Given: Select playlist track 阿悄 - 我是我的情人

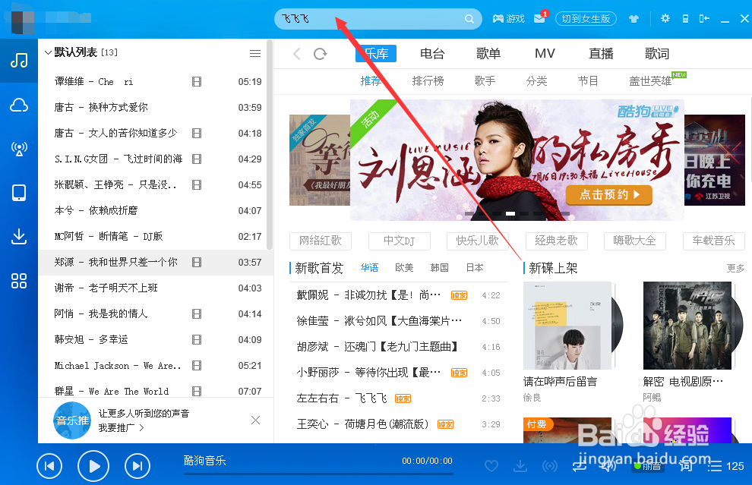Looking at the screenshot, I should point(156,314).
